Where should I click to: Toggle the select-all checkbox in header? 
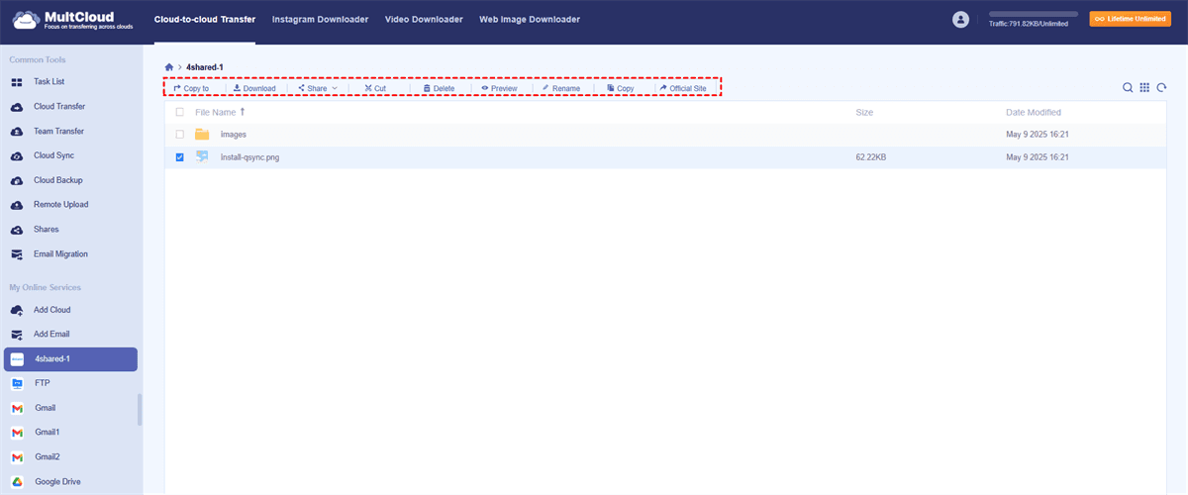(179, 113)
